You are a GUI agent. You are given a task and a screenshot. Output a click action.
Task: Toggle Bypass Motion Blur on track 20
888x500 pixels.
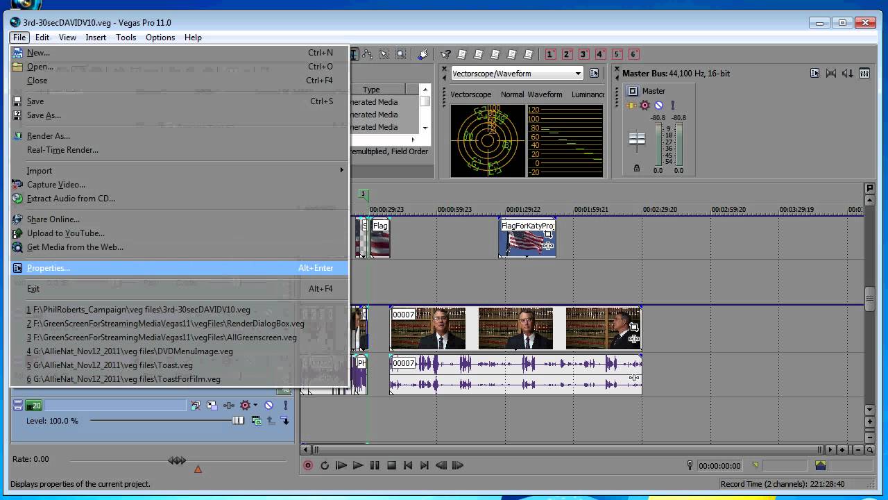(196, 406)
